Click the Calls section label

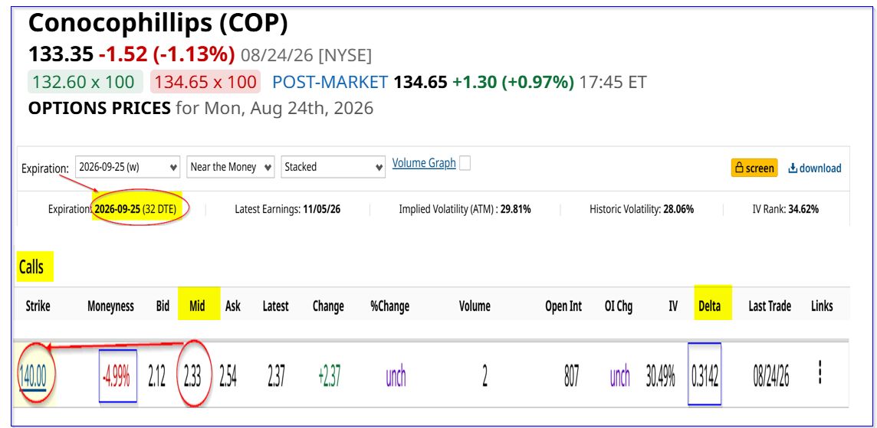pos(31,267)
